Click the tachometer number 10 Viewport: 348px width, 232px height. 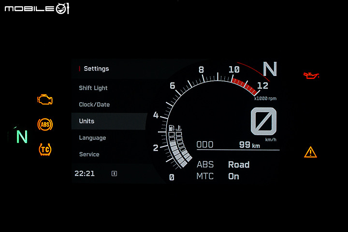234,70
